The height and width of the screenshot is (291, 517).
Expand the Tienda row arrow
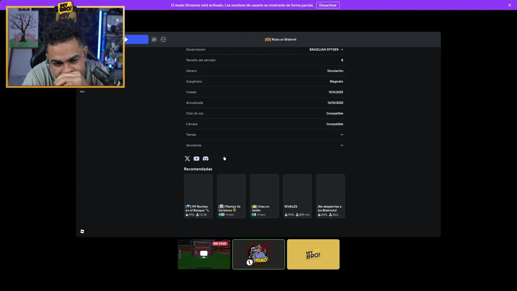tap(342, 135)
